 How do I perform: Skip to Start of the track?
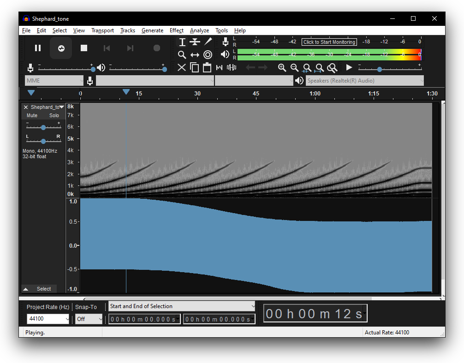tap(107, 48)
